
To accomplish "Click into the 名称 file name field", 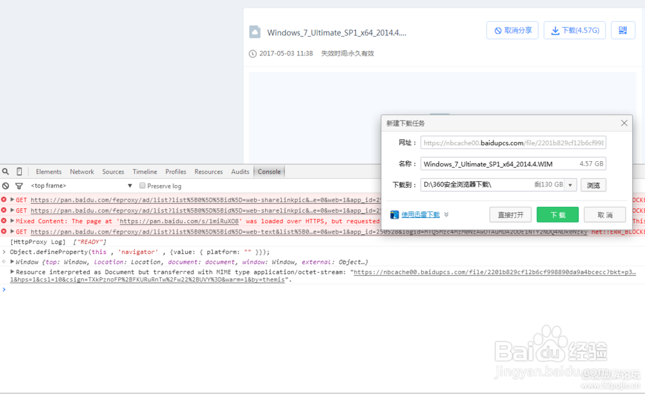I will point(513,164).
